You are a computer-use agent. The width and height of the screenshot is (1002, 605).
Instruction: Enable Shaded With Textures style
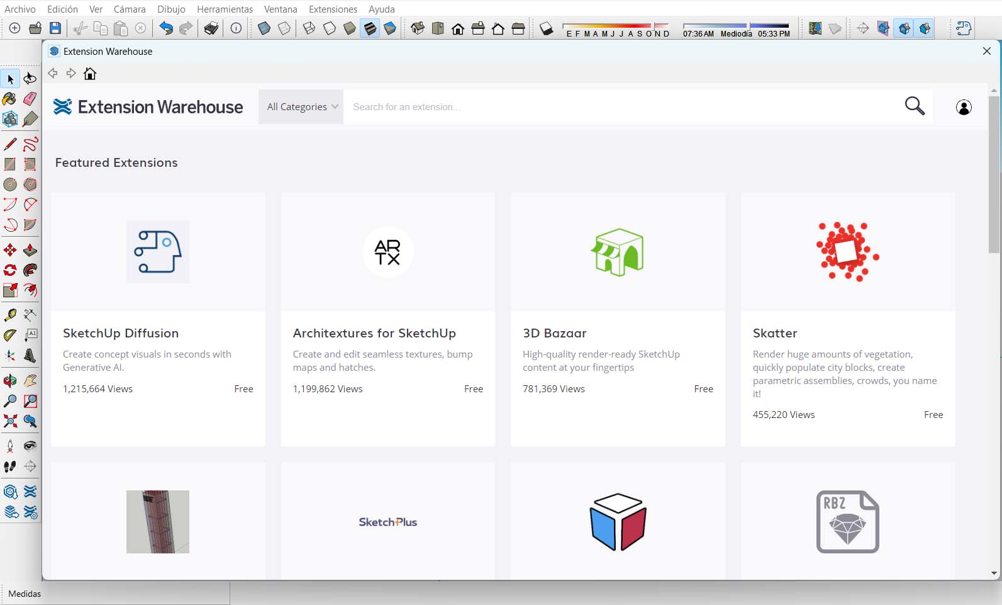tap(369, 28)
